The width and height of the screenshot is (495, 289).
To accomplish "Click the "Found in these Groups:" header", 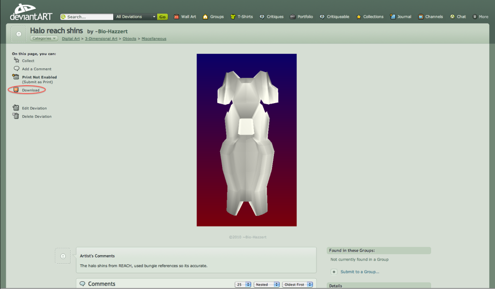I will [x=352, y=250].
